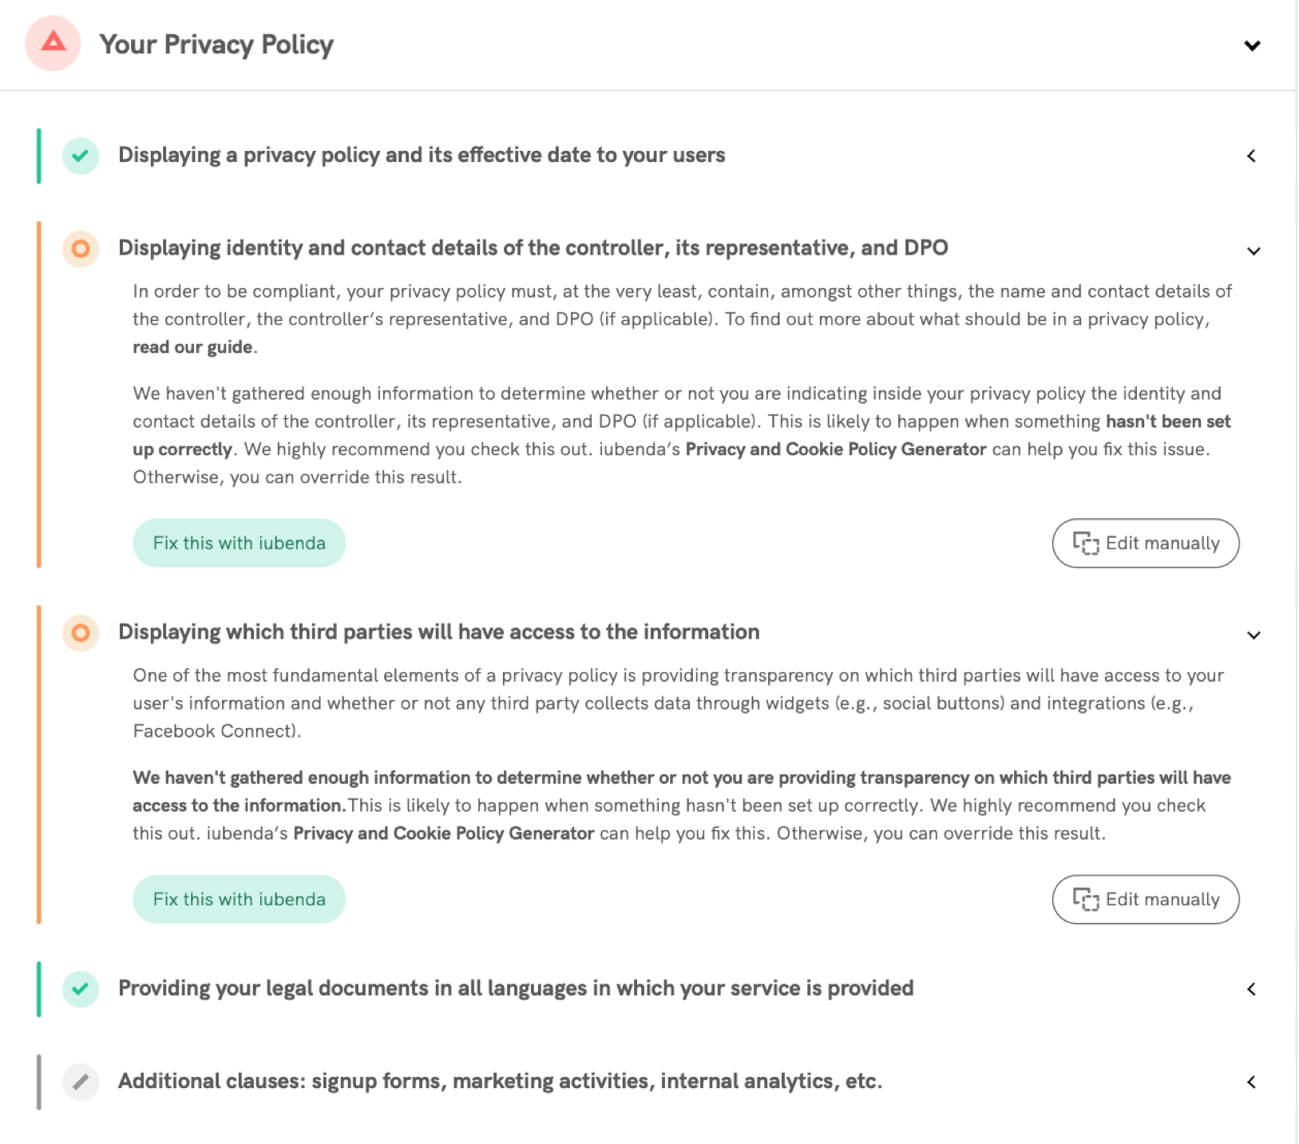Expand the Additional clauses section chevron
This screenshot has width=1299, height=1144.
tap(1252, 1082)
